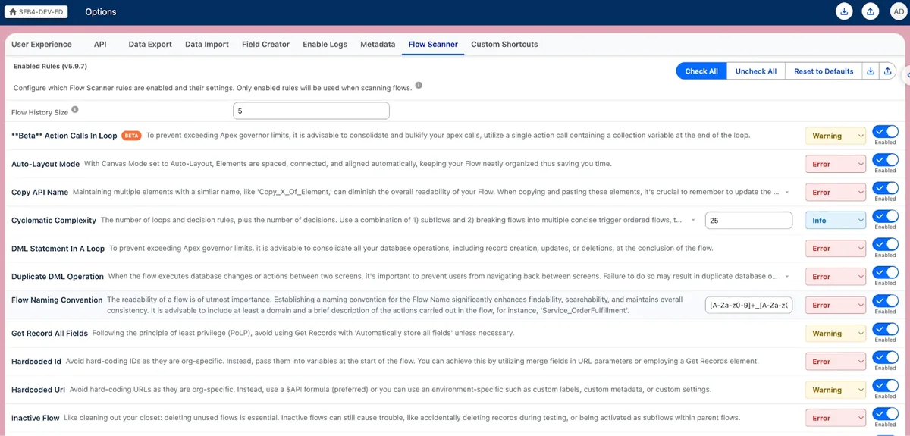Click the Flow Naming Convention regex input

pos(748,305)
